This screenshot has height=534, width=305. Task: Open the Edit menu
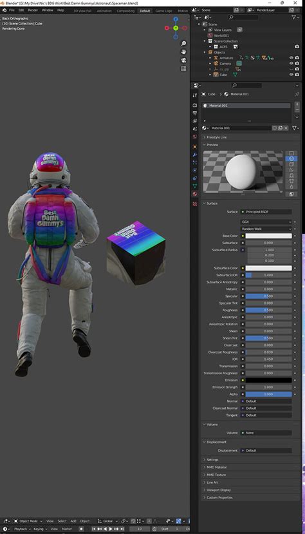click(21, 10)
